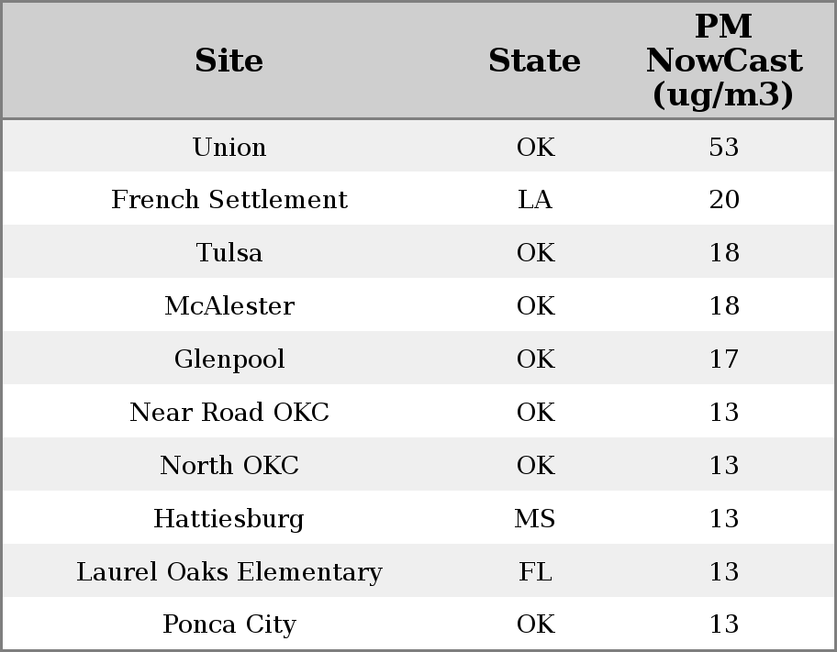Click the LA state cell
Image resolution: width=837 pixels, height=652 pixels.
pos(535,200)
